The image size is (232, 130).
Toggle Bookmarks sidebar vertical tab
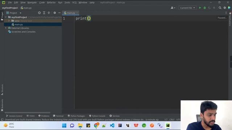pos(2,105)
